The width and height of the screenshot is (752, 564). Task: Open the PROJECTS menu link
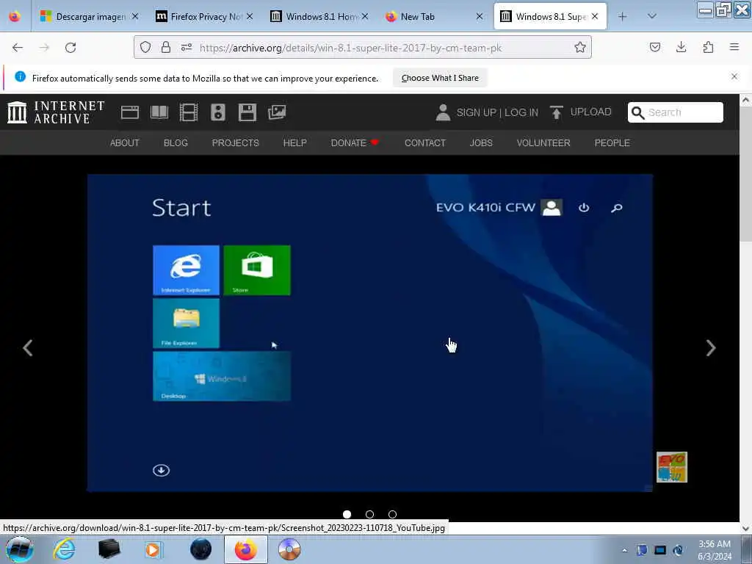(x=236, y=143)
